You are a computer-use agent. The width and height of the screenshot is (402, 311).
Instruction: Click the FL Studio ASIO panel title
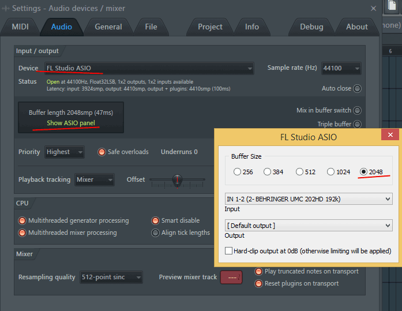click(x=309, y=137)
